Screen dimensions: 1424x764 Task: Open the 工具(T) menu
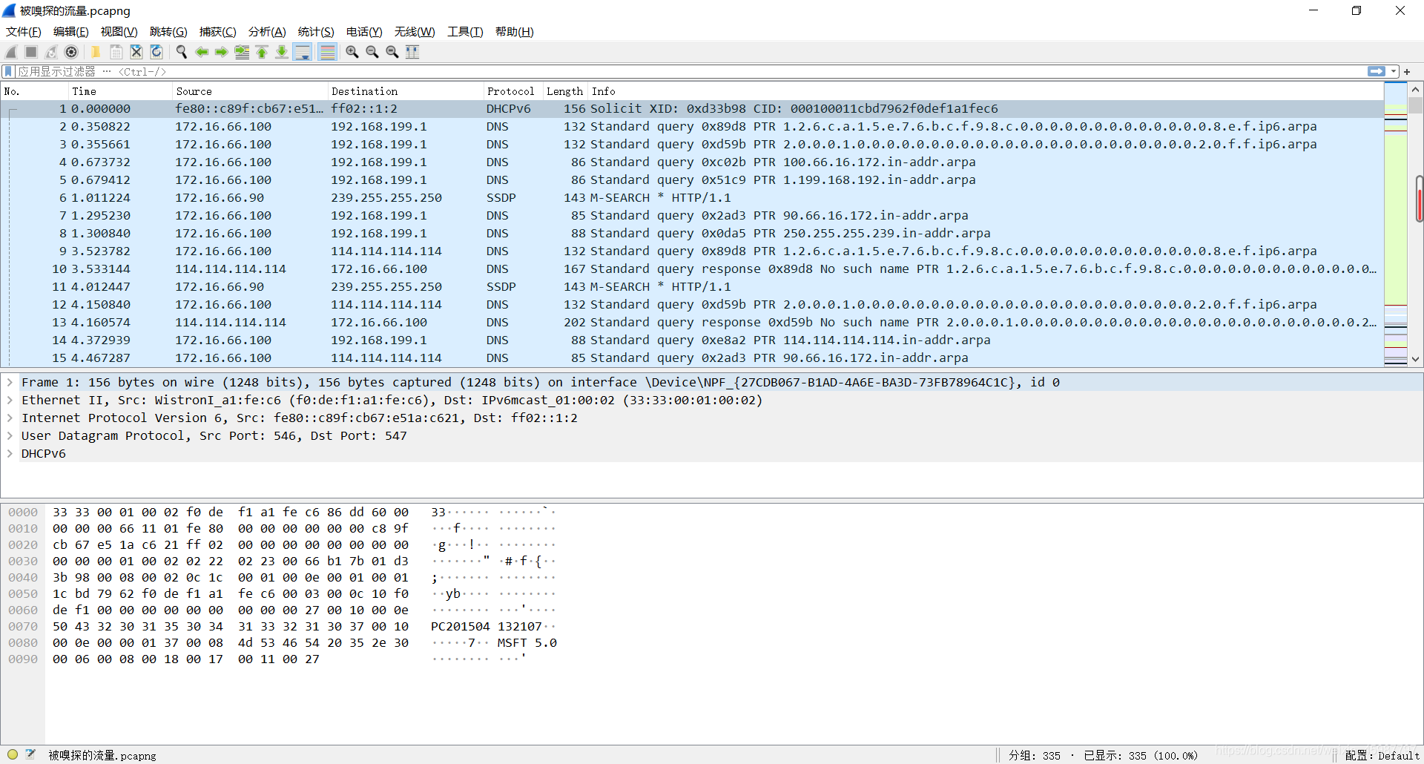coord(465,32)
